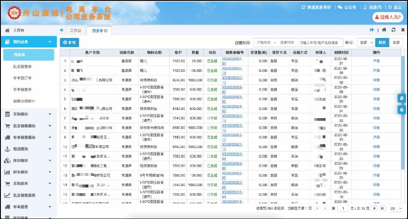The width and height of the screenshot is (408, 219).
Task: Click the 全部 button beside search
Action: coord(396,42)
